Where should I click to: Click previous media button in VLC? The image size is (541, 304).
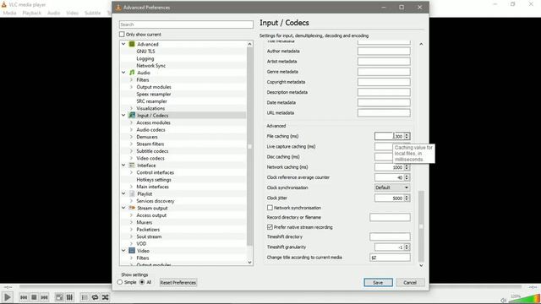(x=24, y=297)
